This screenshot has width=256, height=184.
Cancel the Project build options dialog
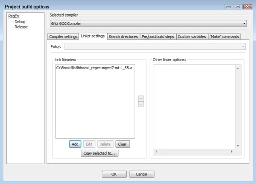(x=142, y=174)
